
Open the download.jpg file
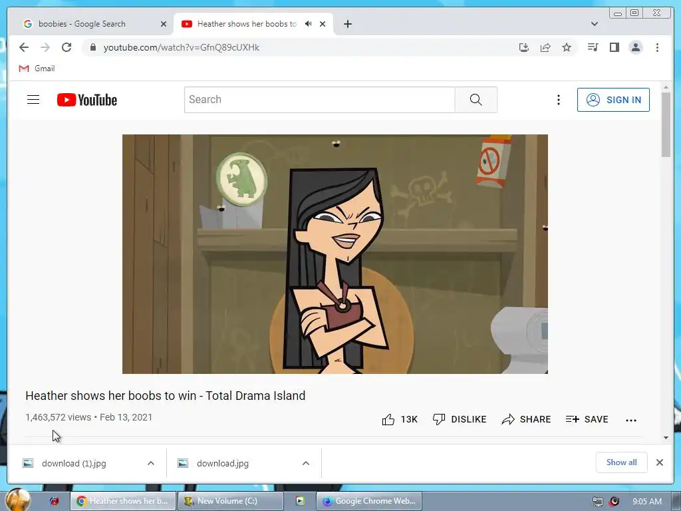(x=222, y=463)
